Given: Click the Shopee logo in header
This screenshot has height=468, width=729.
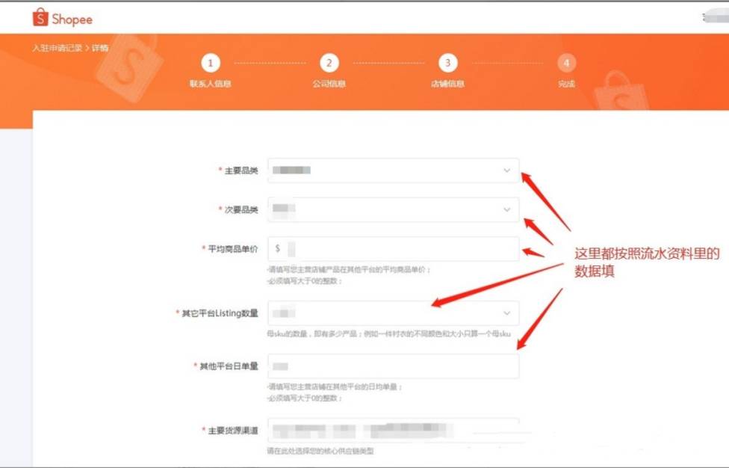Looking at the screenshot, I should coord(62,18).
